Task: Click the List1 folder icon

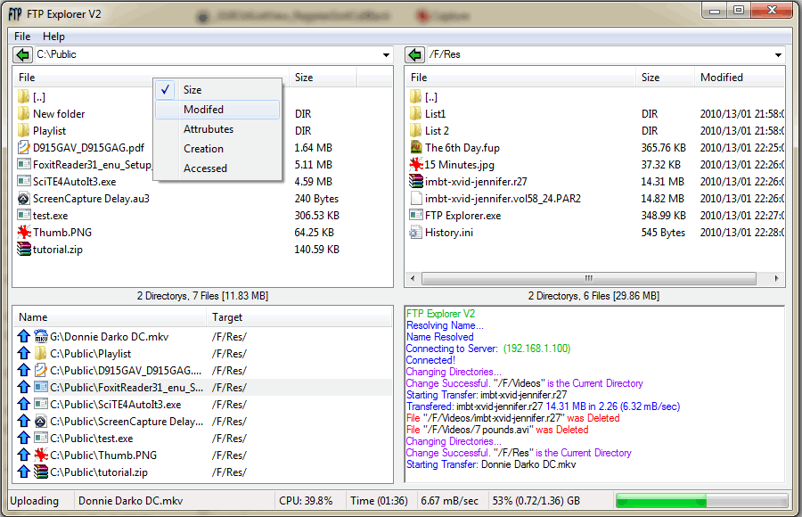Action: coord(416,113)
